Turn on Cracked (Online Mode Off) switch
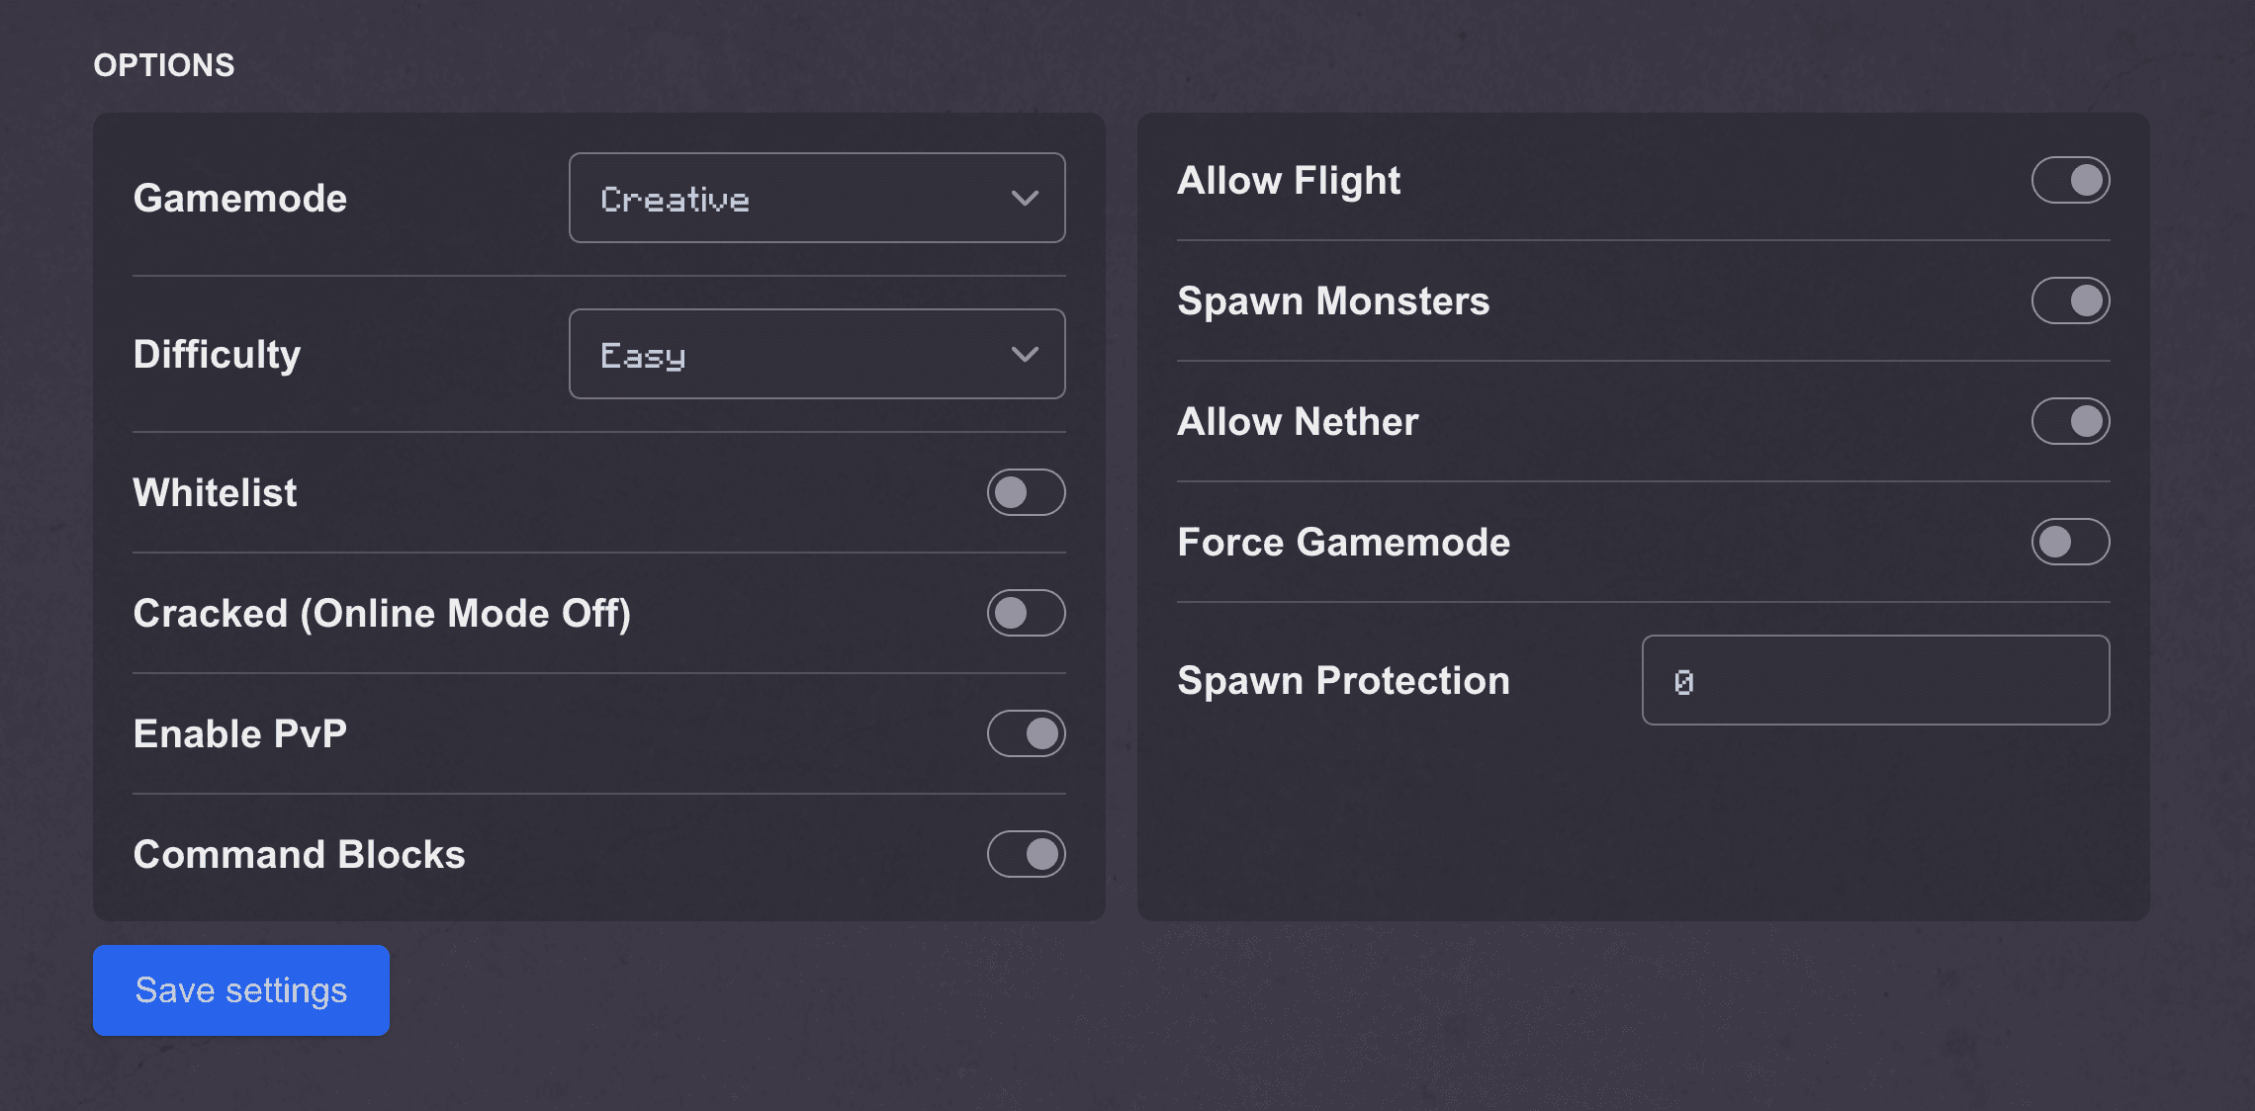Viewport: 2255px width, 1111px height. pyautogui.click(x=1026, y=613)
